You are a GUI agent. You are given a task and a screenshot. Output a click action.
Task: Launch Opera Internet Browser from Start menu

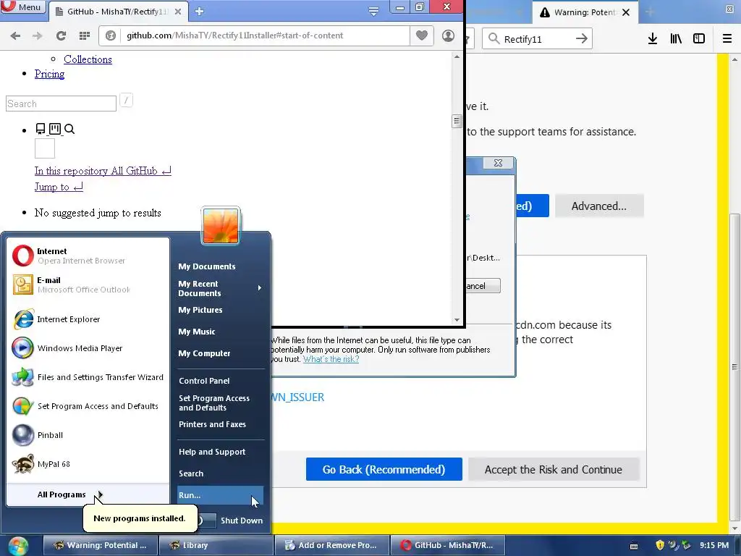click(x=88, y=256)
